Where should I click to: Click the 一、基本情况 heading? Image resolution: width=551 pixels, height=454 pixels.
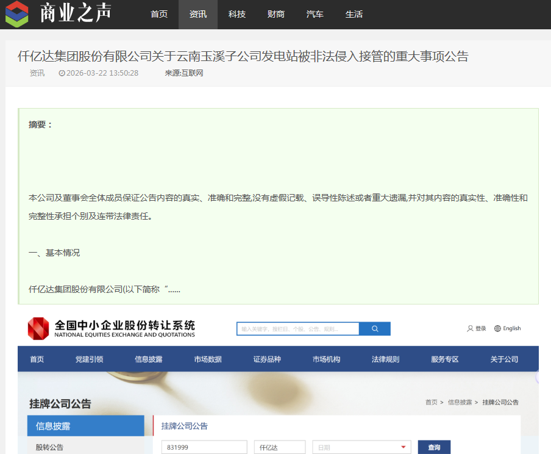coord(54,253)
